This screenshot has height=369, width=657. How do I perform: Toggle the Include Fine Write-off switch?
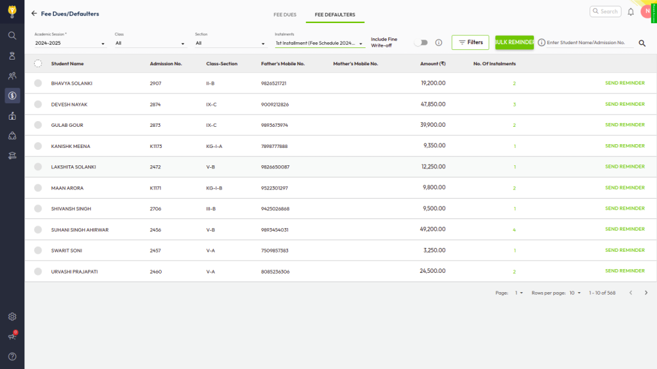pyautogui.click(x=420, y=43)
